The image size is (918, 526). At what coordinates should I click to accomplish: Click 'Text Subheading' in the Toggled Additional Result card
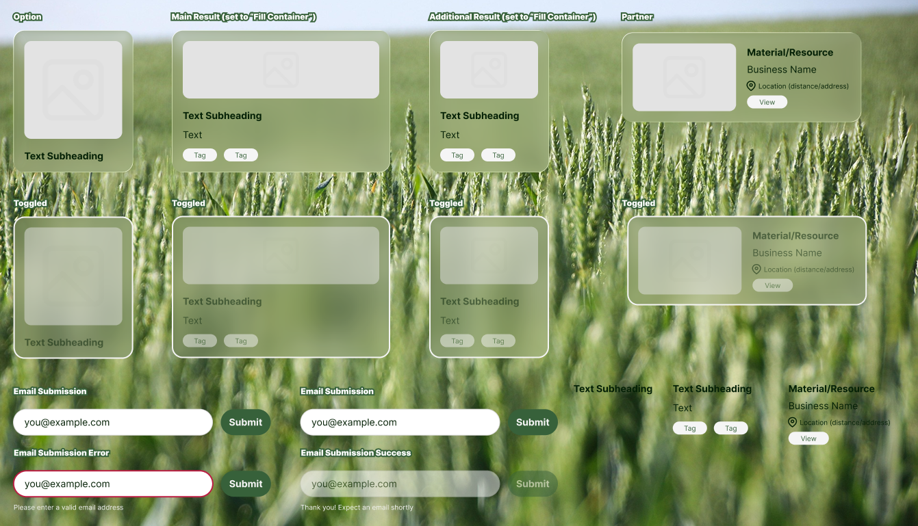tap(480, 301)
